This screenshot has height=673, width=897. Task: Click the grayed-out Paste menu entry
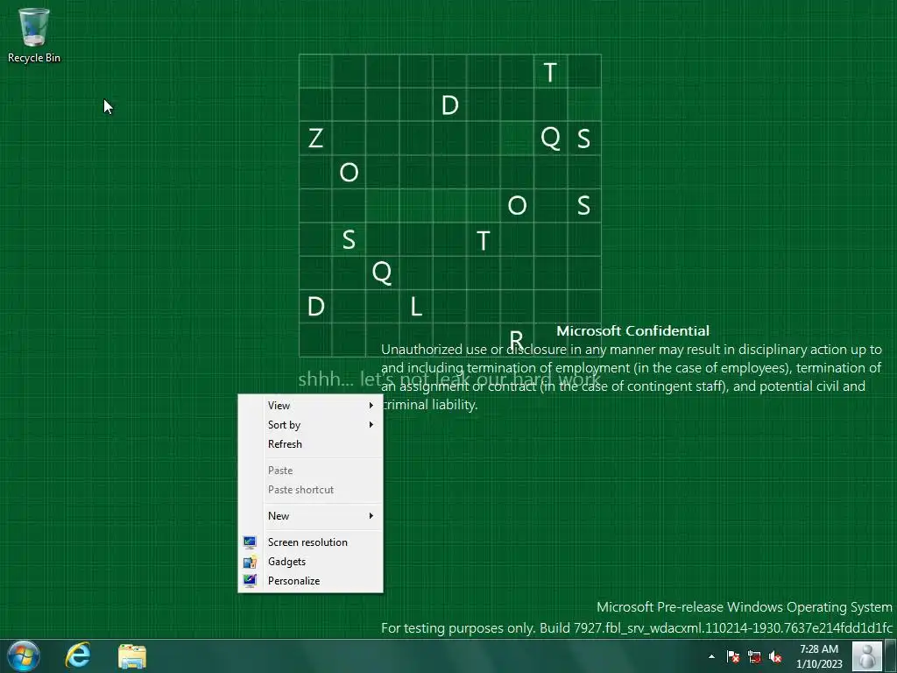coord(311,471)
